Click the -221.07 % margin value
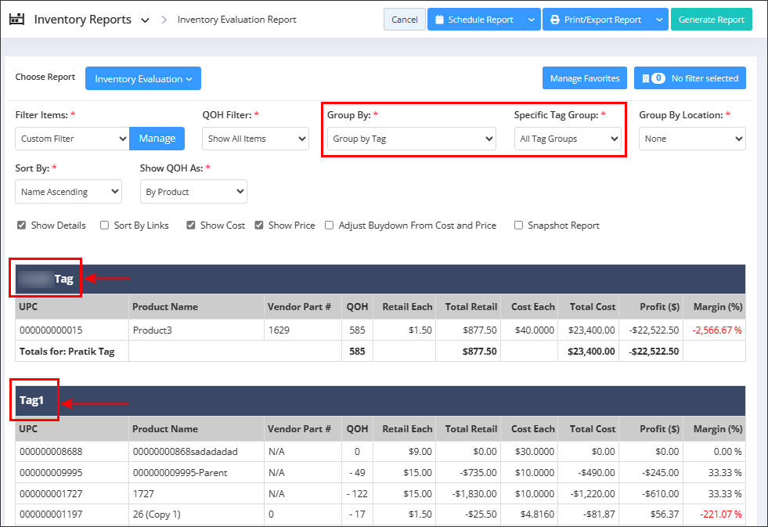Viewport: 768px width, 527px height. point(721,514)
